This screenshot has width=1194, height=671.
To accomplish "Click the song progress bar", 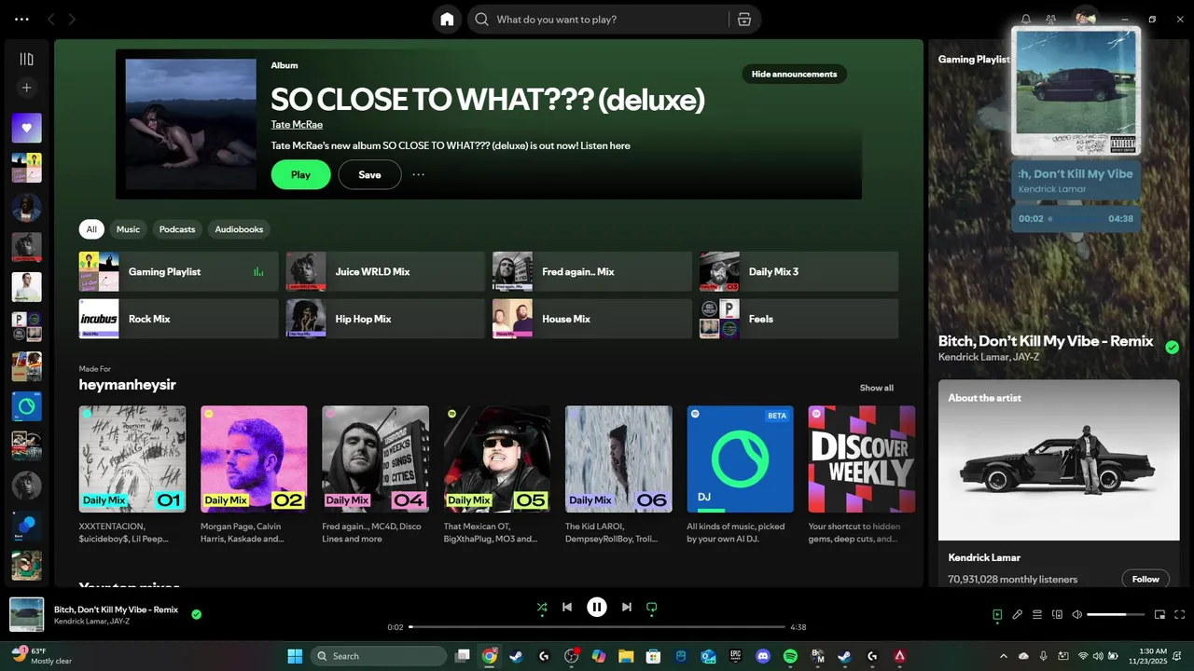I will (597, 627).
